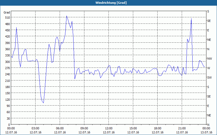Click the SW compass label

[209, 77]
